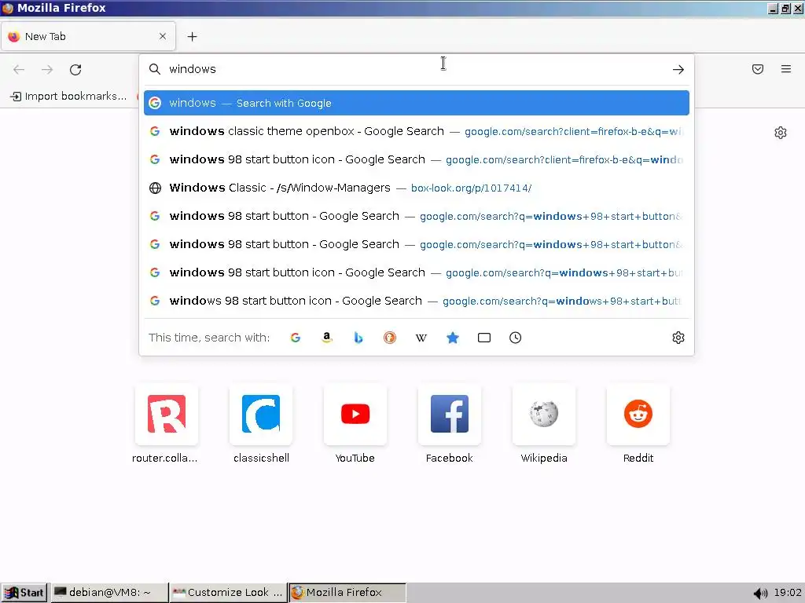Search this time with DuckDuckGo icon
The height and width of the screenshot is (603, 805).
[x=390, y=338]
